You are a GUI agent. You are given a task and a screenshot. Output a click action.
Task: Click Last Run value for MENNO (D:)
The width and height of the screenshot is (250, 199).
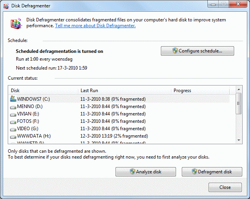[x=113, y=106]
